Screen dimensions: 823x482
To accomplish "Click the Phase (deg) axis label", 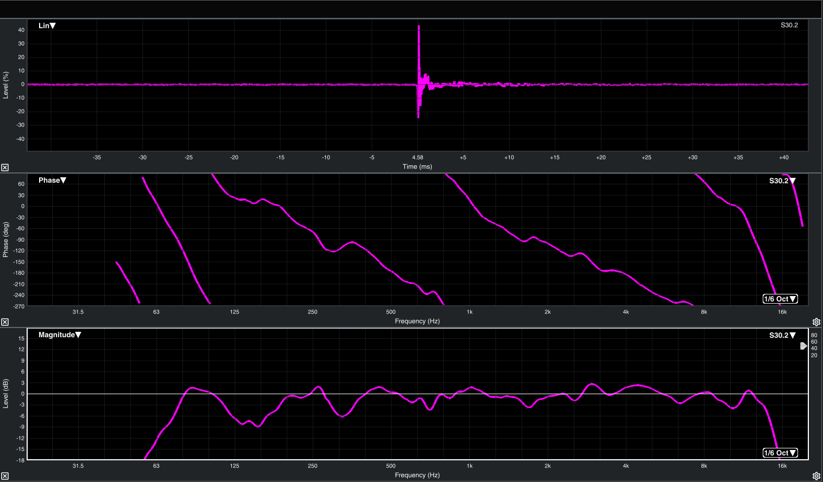I will 6,239.
